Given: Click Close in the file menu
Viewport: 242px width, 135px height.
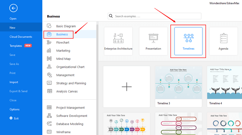Looking at the screenshot, I should 13,100.
